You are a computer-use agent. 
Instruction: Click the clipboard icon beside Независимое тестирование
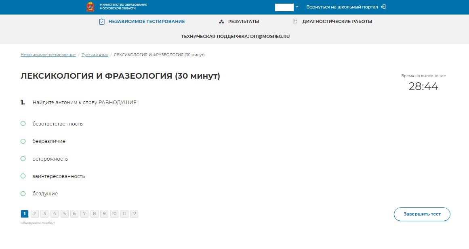(102, 21)
